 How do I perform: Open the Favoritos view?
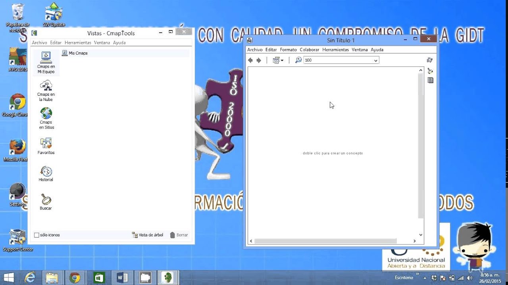pyautogui.click(x=46, y=146)
